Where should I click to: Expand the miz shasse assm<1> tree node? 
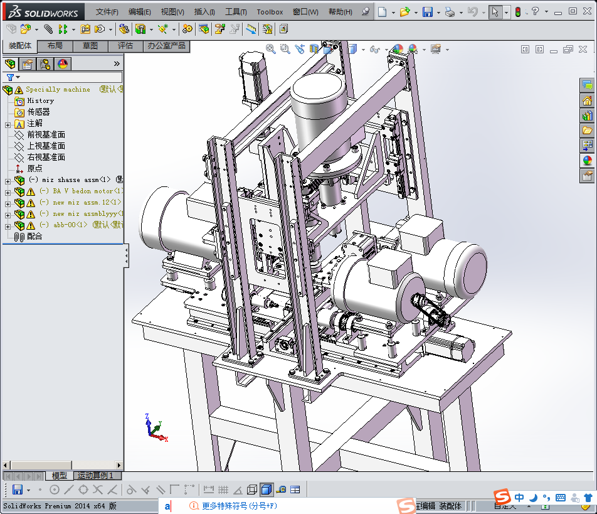8,181
